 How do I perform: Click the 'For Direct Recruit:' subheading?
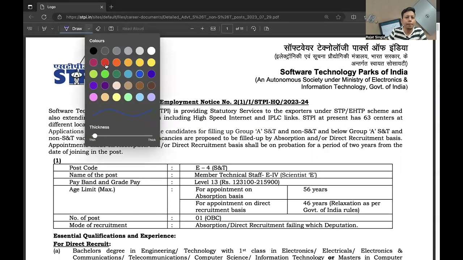point(82,244)
